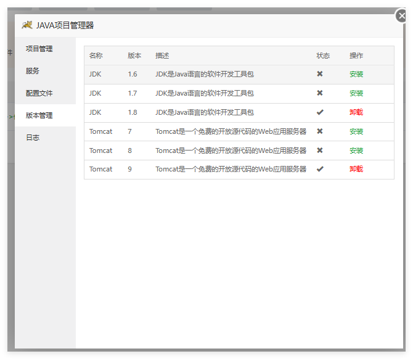Select the Tomcat name cell in version 7 row

click(100, 131)
